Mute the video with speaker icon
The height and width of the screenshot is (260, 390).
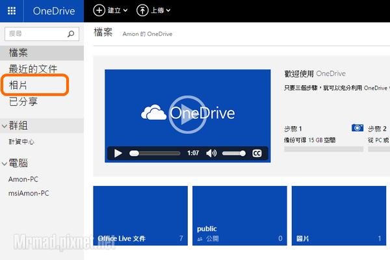[211, 153]
